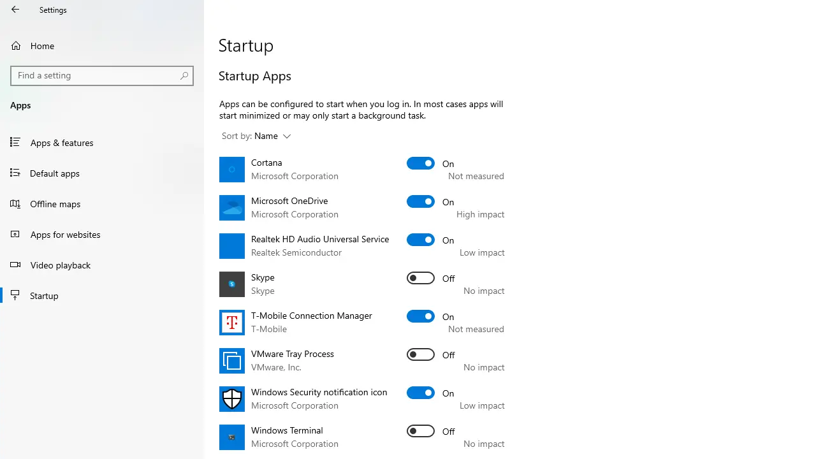Click the T-Mobile Connection Manager name

[312, 316]
